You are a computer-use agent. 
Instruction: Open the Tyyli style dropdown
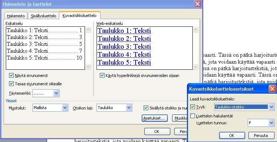pos(271,107)
